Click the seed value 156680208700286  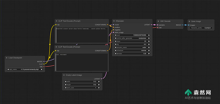tap(139, 35)
